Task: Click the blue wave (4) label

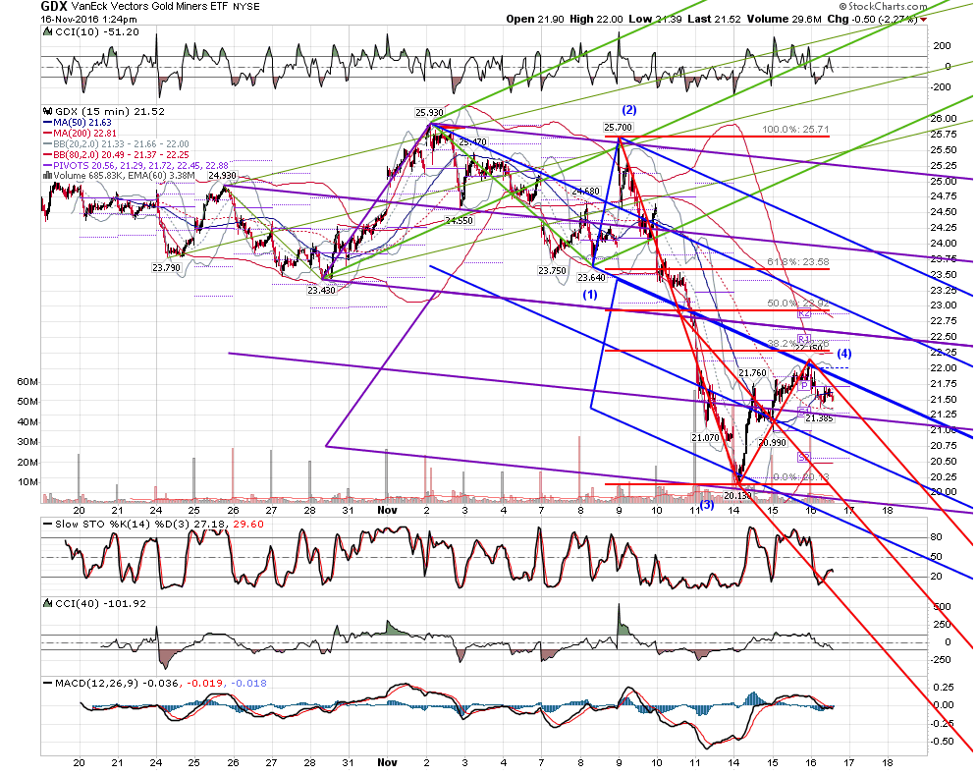Action: point(844,354)
